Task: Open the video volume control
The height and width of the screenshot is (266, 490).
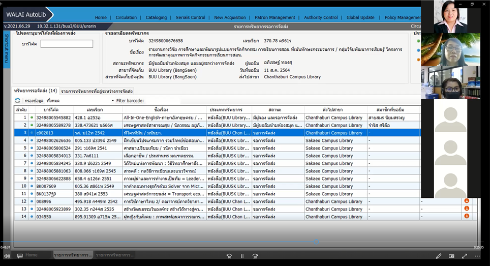Action: click(x=6, y=256)
